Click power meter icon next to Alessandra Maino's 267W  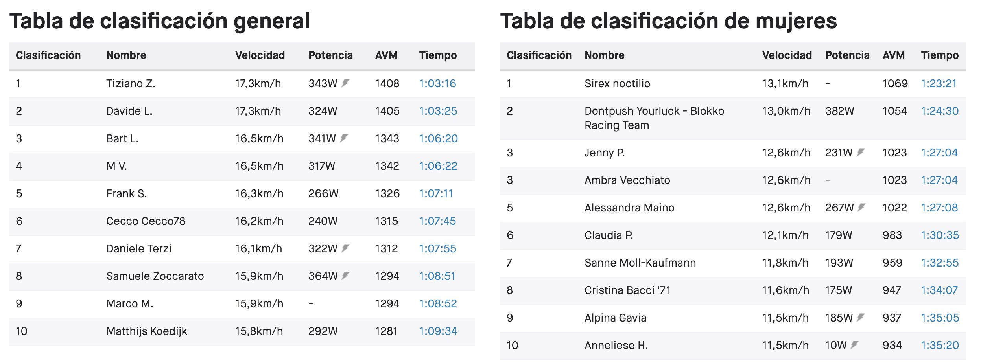pos(861,207)
